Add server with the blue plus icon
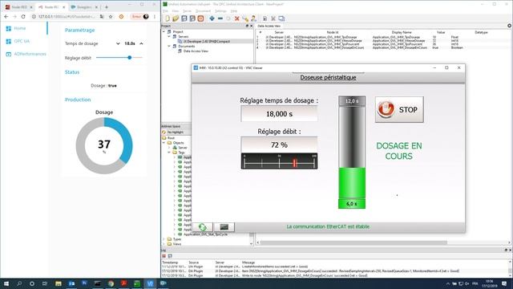513x289 pixels. click(212, 18)
